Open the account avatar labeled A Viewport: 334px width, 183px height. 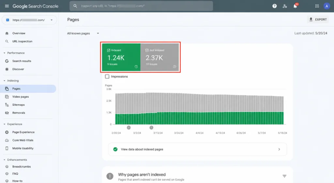326,6
